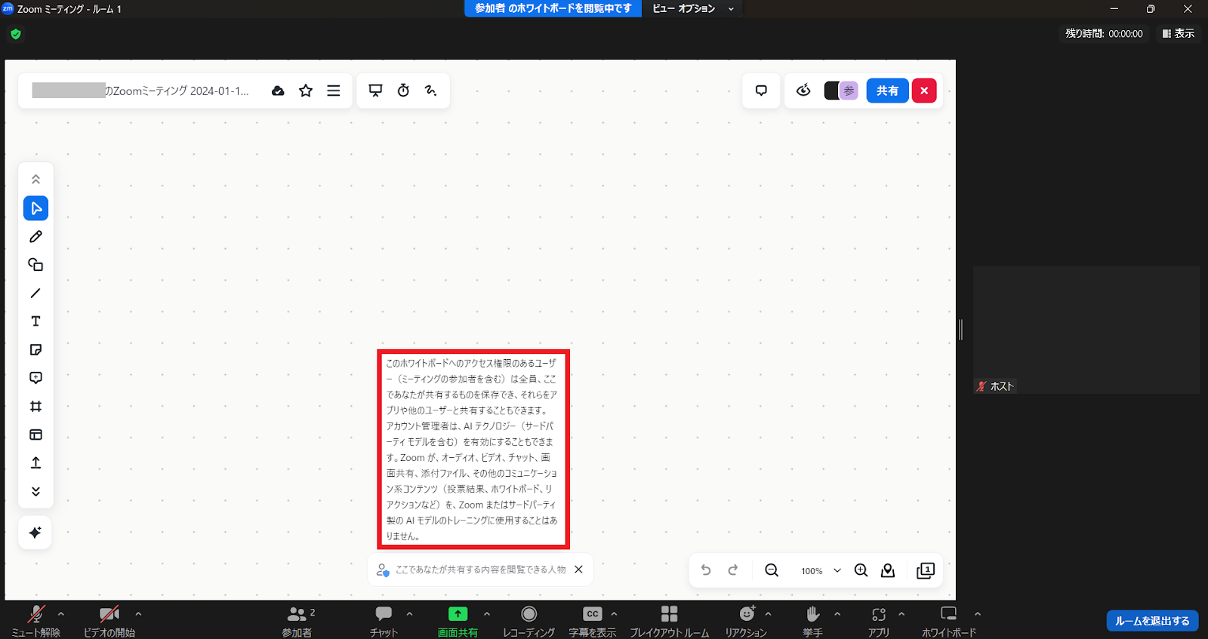The image size is (1208, 639).
Task: Open the pages panel icon
Action: click(x=926, y=570)
